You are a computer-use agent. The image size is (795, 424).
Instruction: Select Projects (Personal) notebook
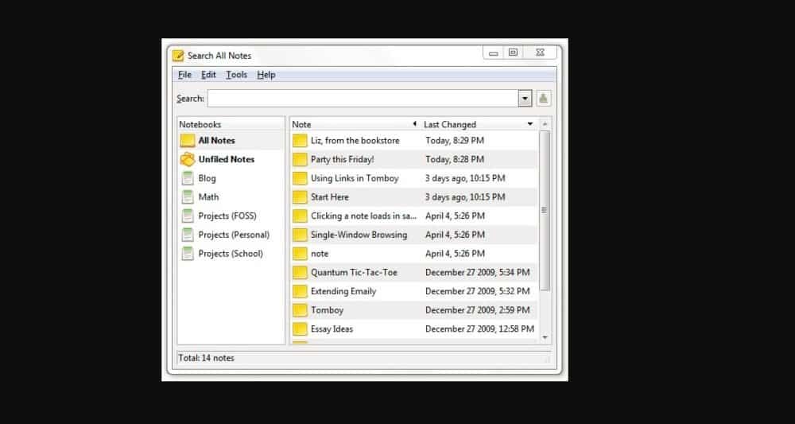point(233,235)
